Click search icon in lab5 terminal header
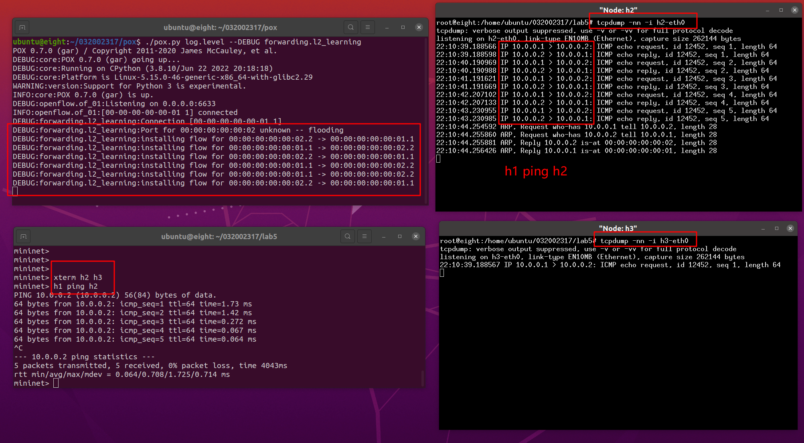Viewport: 804px width, 443px height. coord(347,236)
